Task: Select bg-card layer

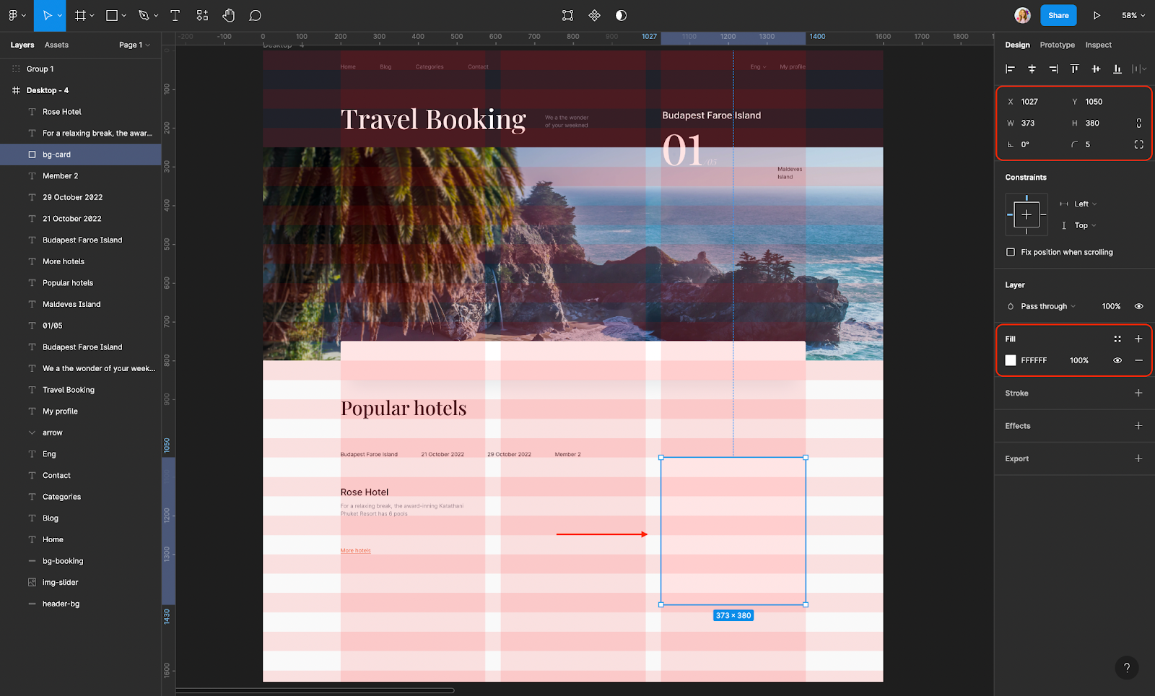Action: pos(80,155)
